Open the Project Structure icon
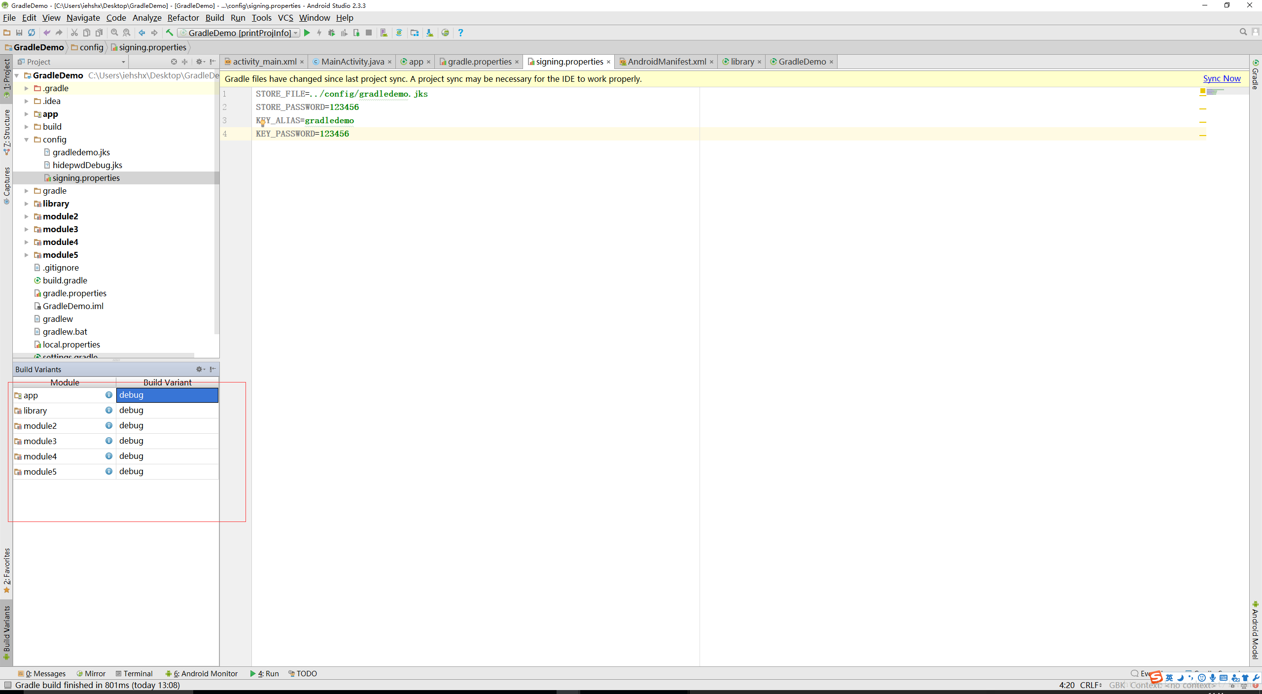Viewport: 1262px width, 694px height. pos(415,33)
